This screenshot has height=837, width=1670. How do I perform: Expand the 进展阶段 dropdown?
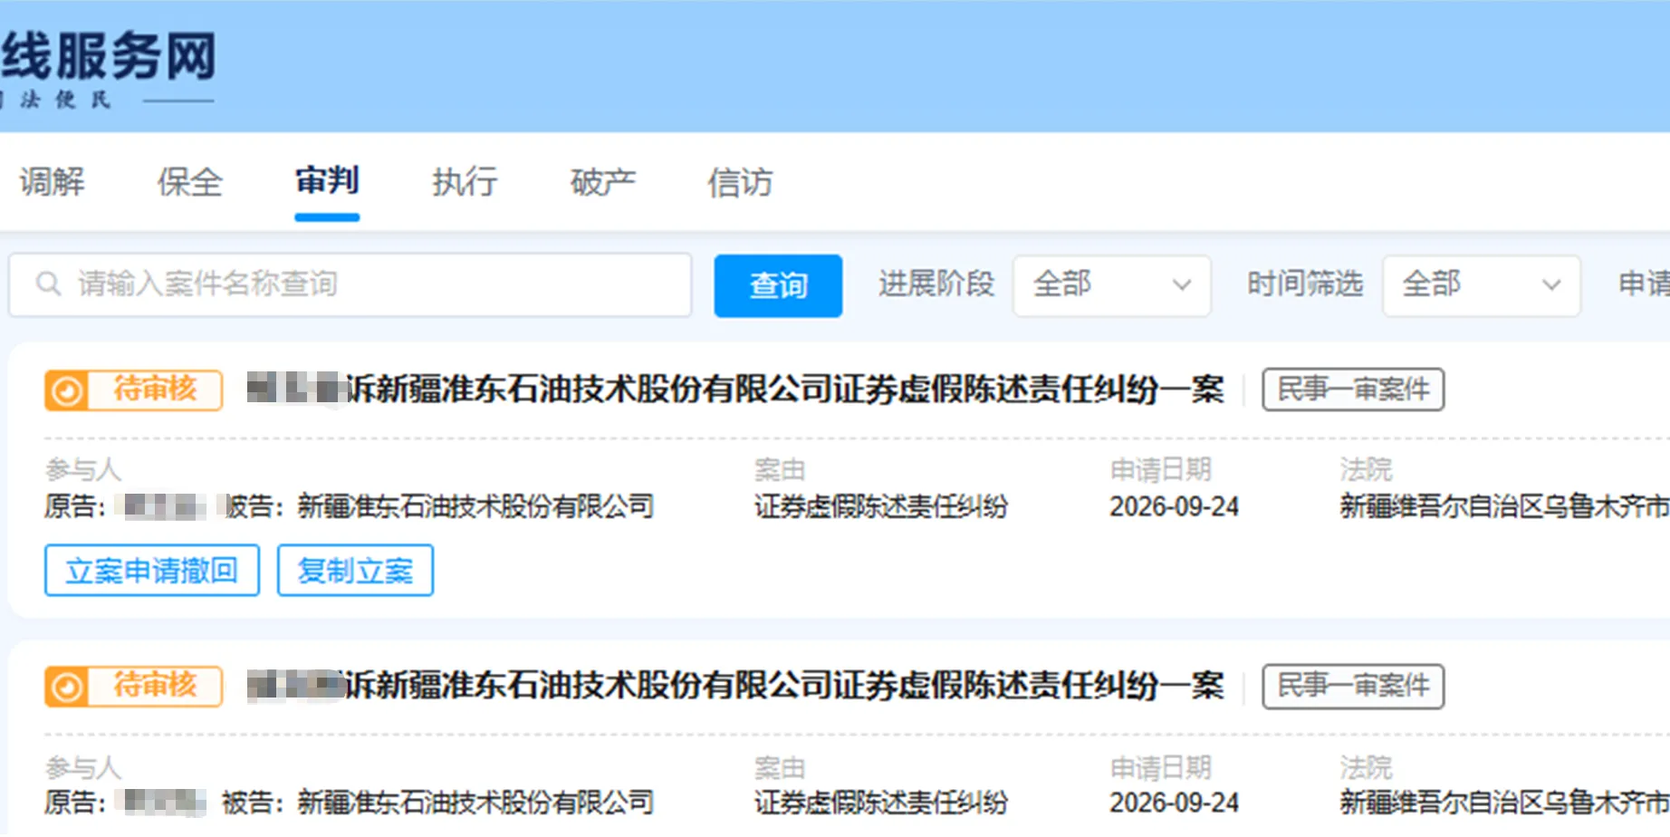tap(1111, 285)
